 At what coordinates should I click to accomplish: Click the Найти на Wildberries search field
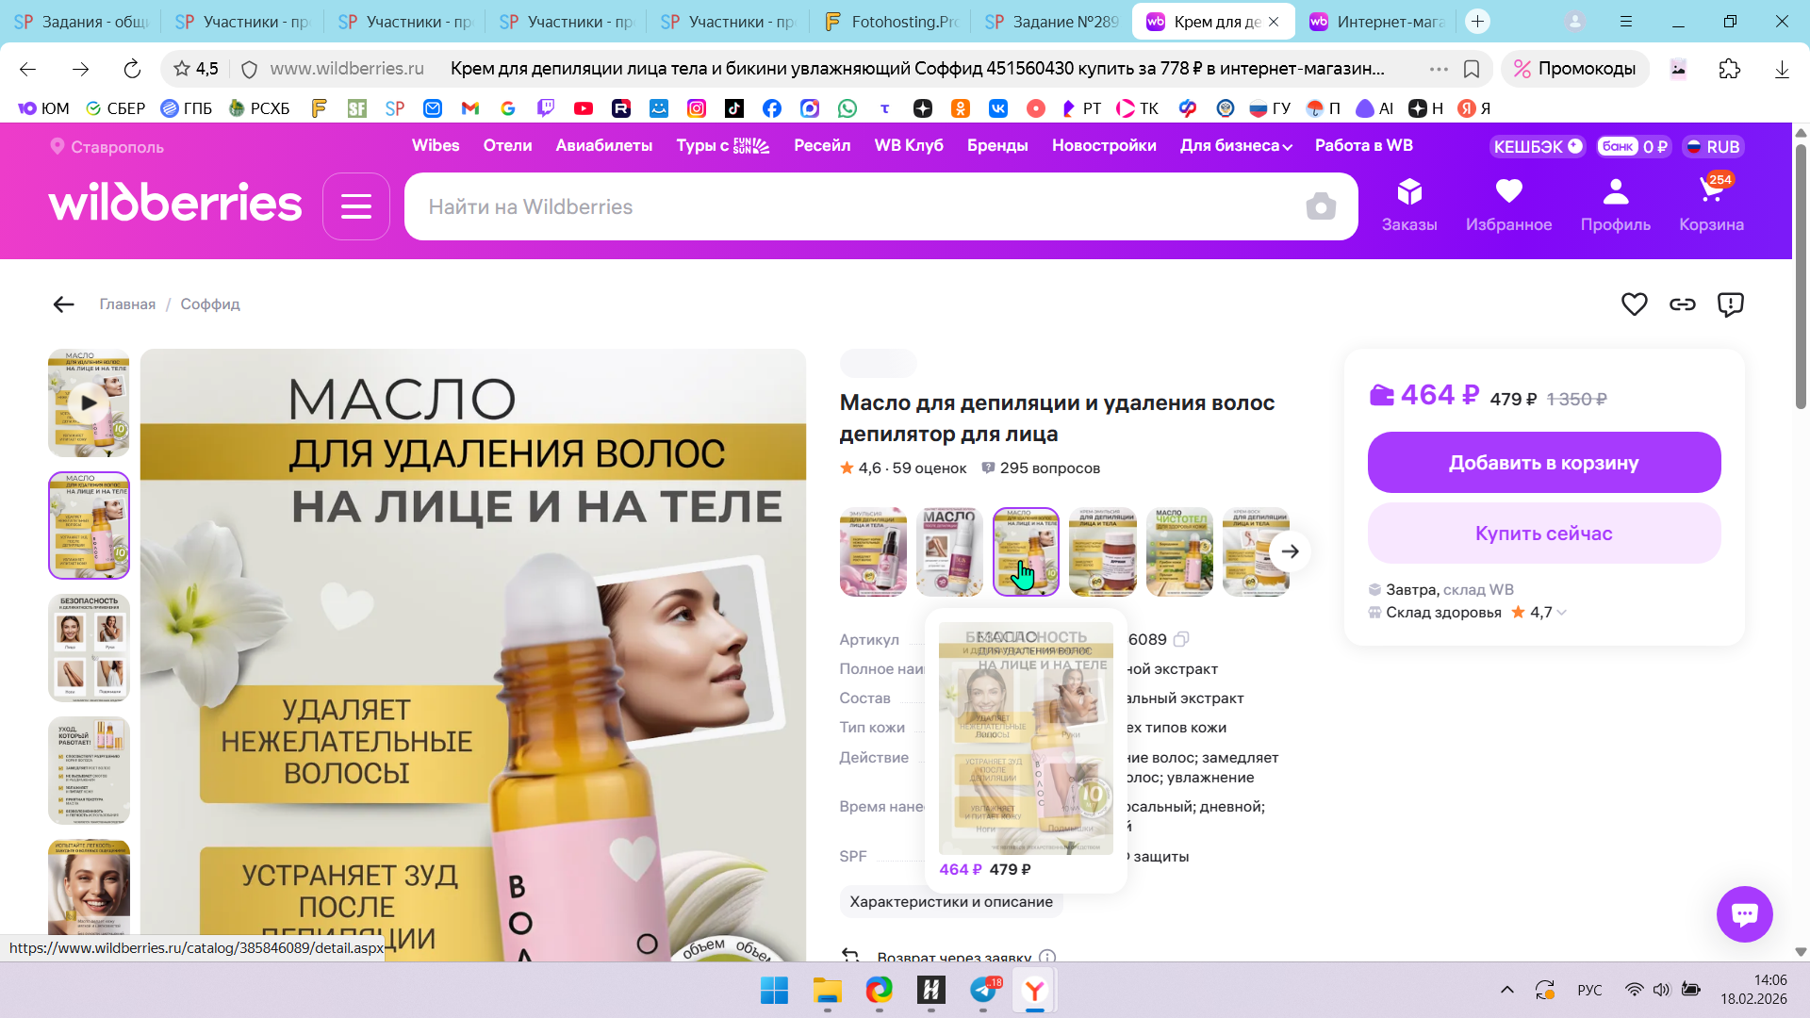[x=848, y=206]
